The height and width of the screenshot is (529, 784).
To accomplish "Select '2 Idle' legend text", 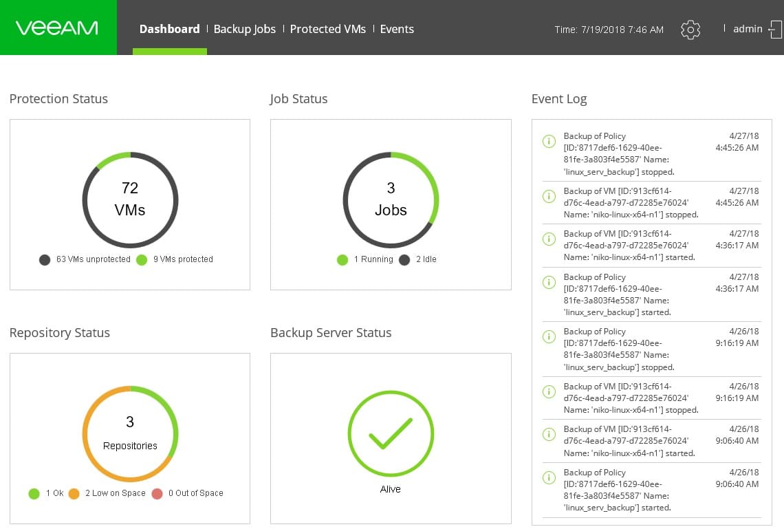I will coord(426,259).
